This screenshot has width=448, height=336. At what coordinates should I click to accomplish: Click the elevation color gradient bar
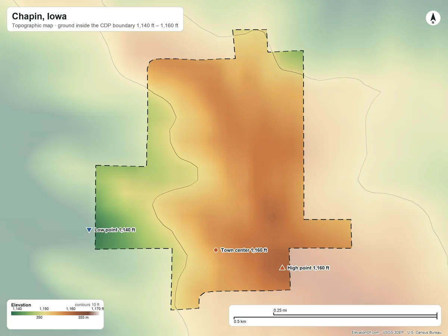pos(55,313)
